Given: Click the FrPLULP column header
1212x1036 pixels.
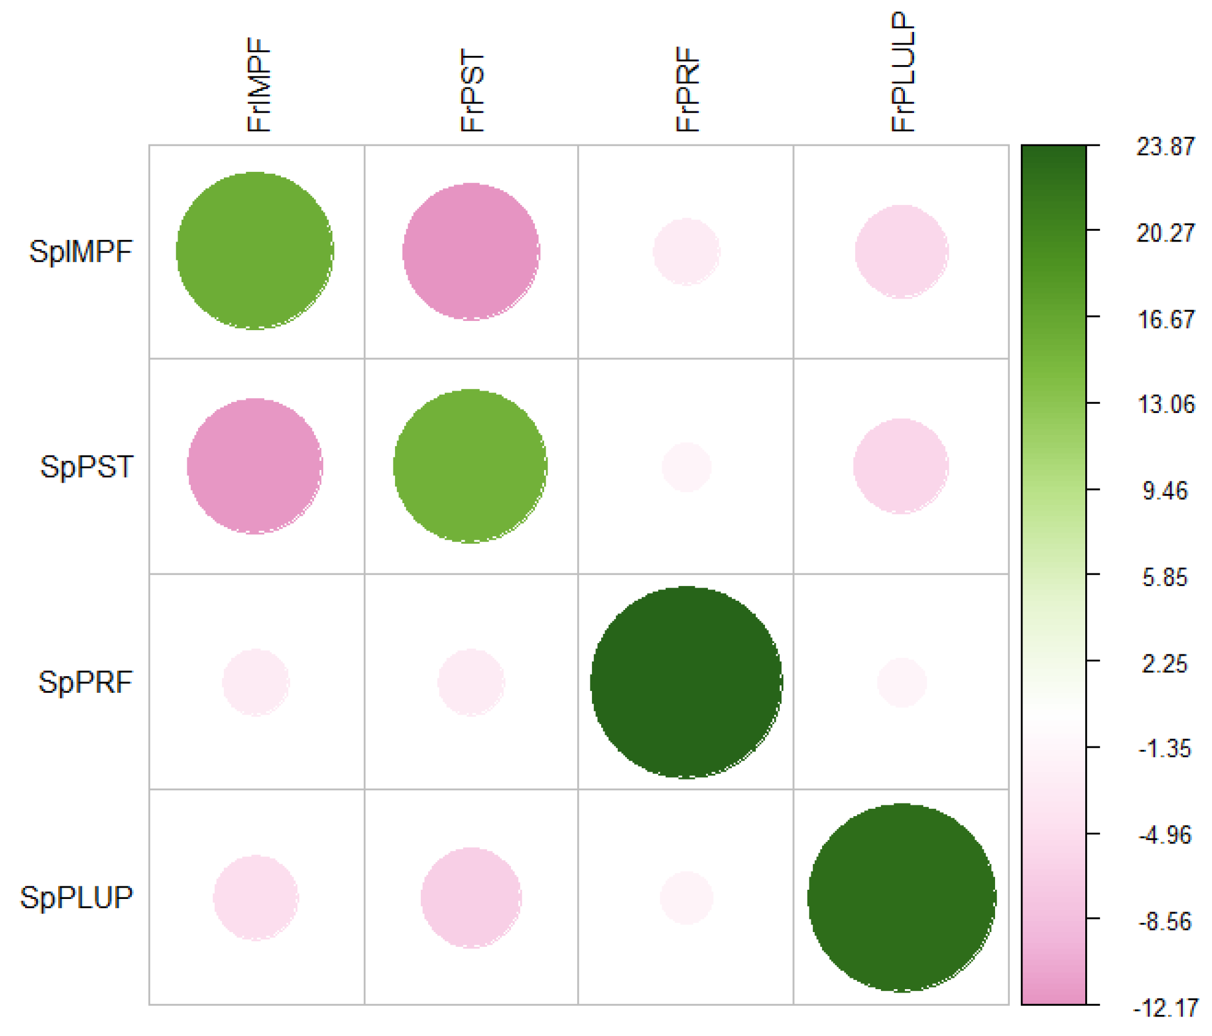Looking at the screenshot, I should point(903,72).
